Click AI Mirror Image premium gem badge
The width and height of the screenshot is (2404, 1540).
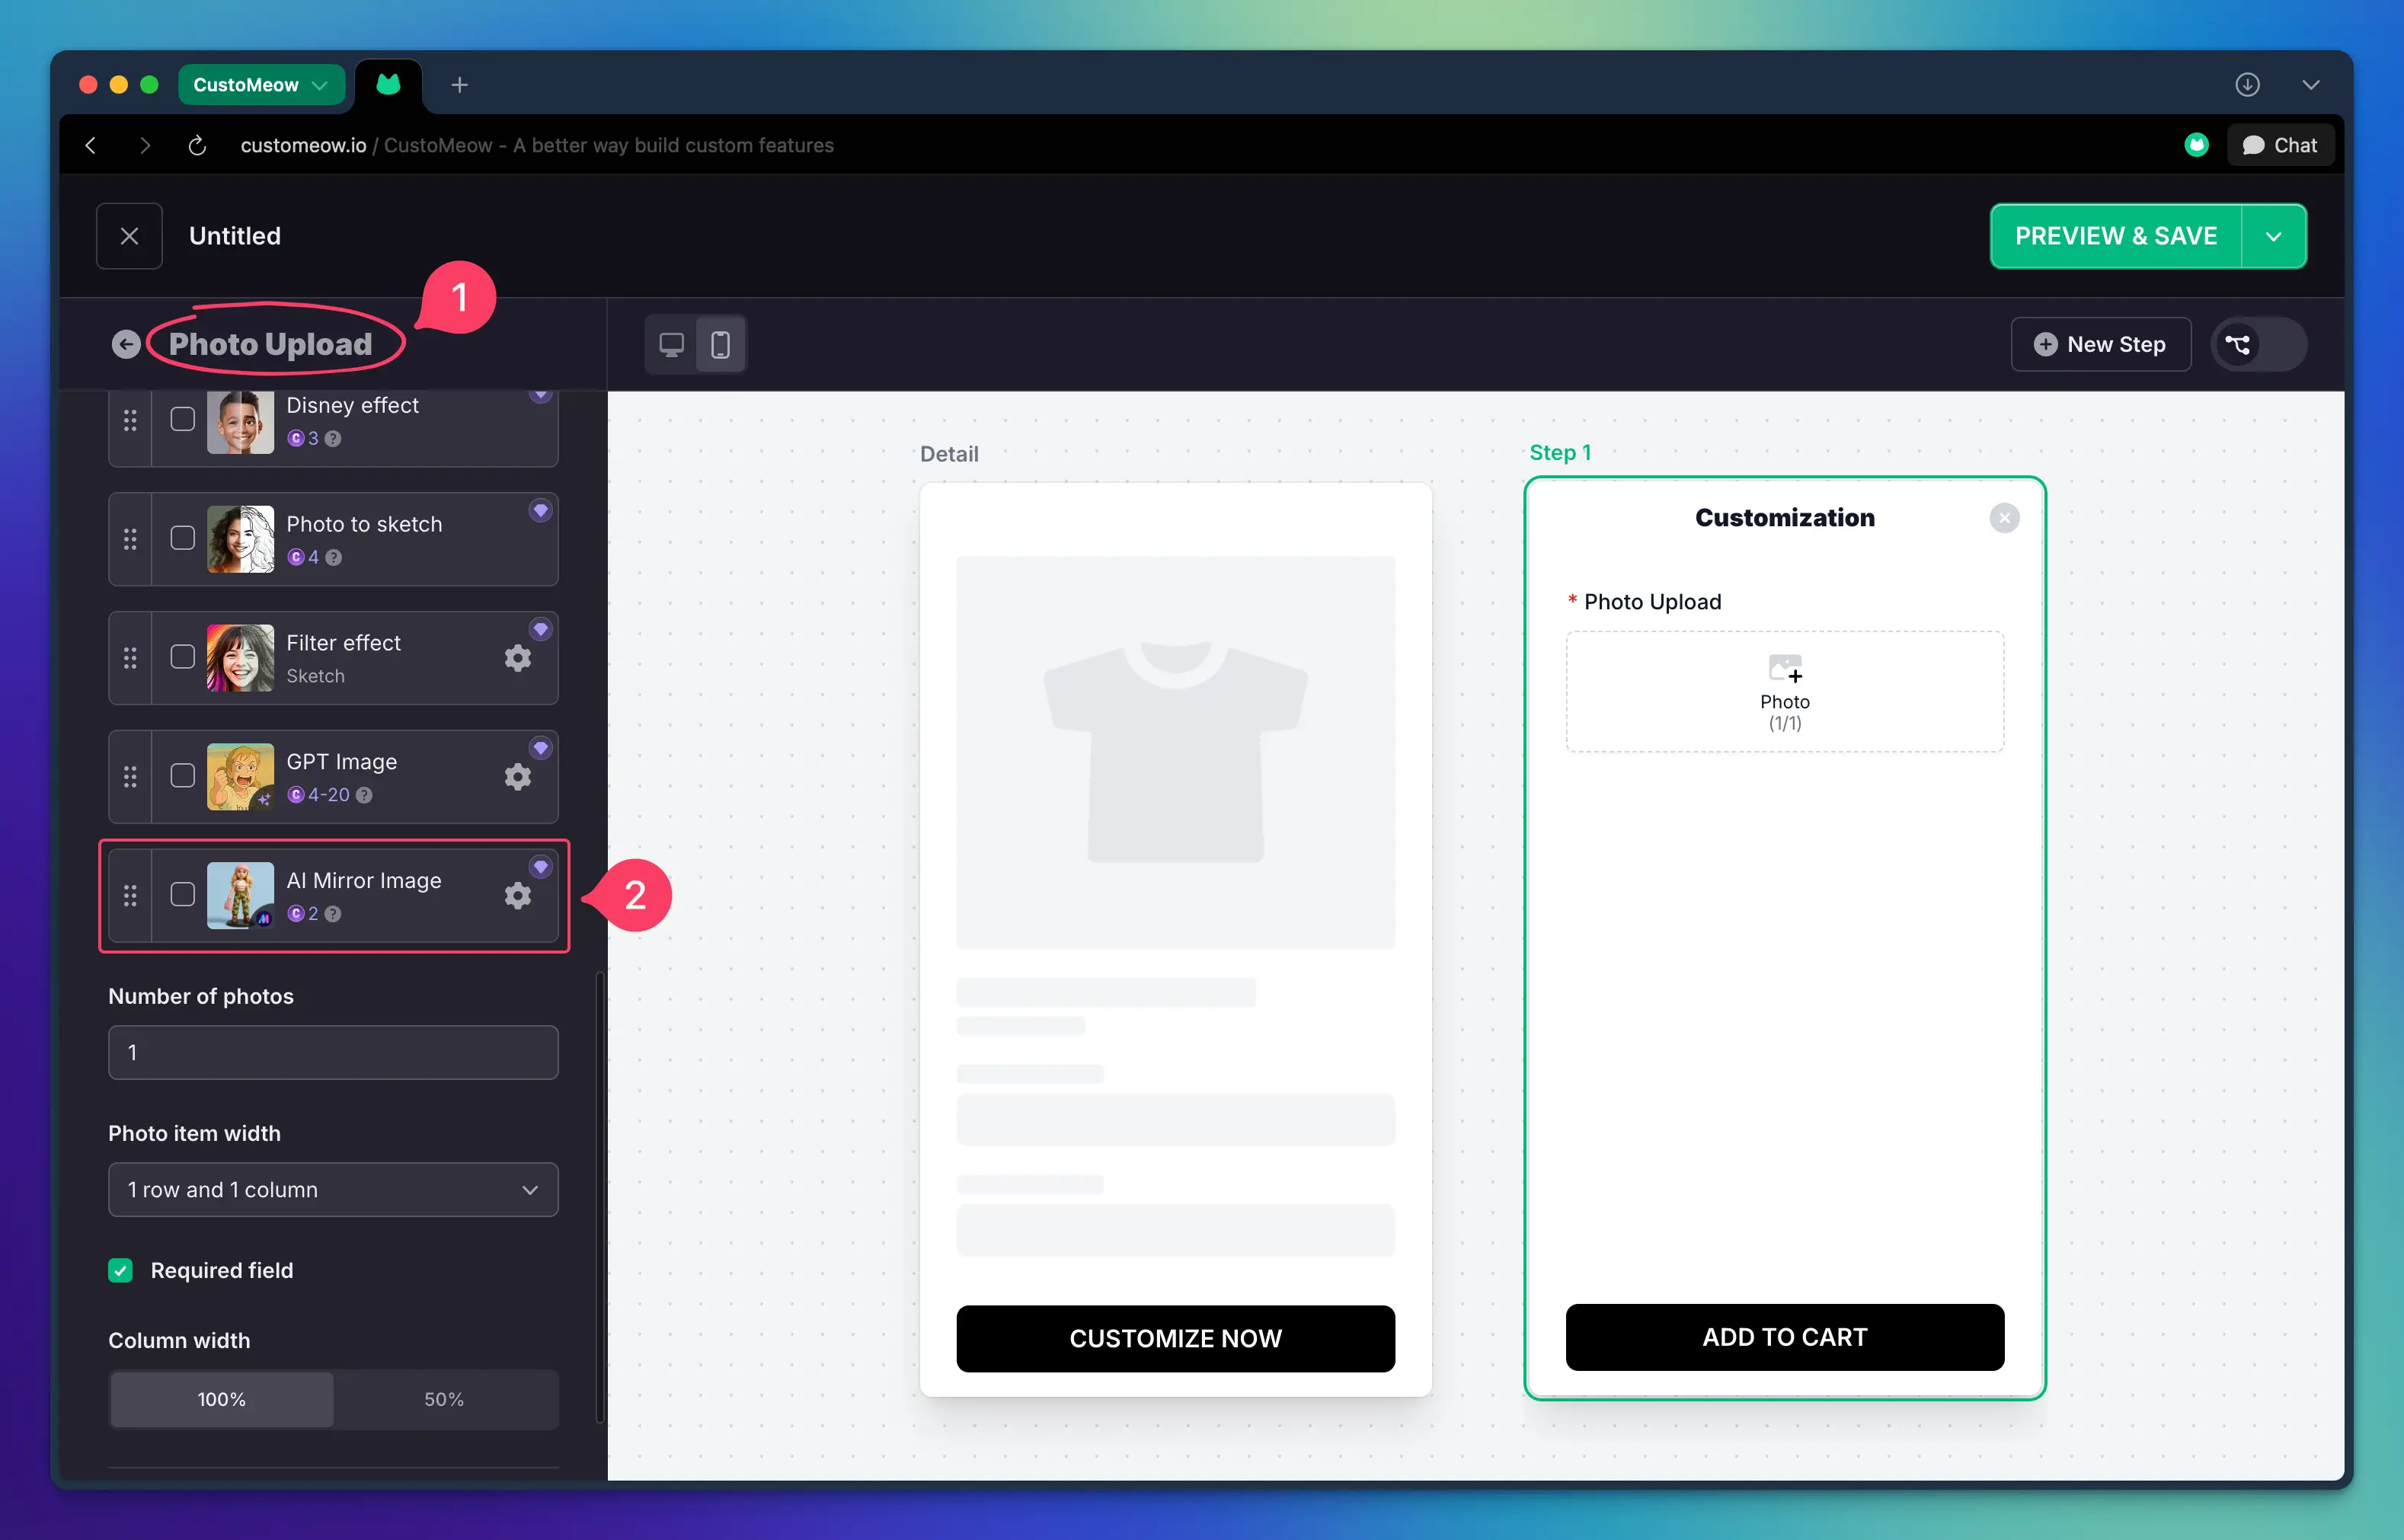pyautogui.click(x=541, y=868)
